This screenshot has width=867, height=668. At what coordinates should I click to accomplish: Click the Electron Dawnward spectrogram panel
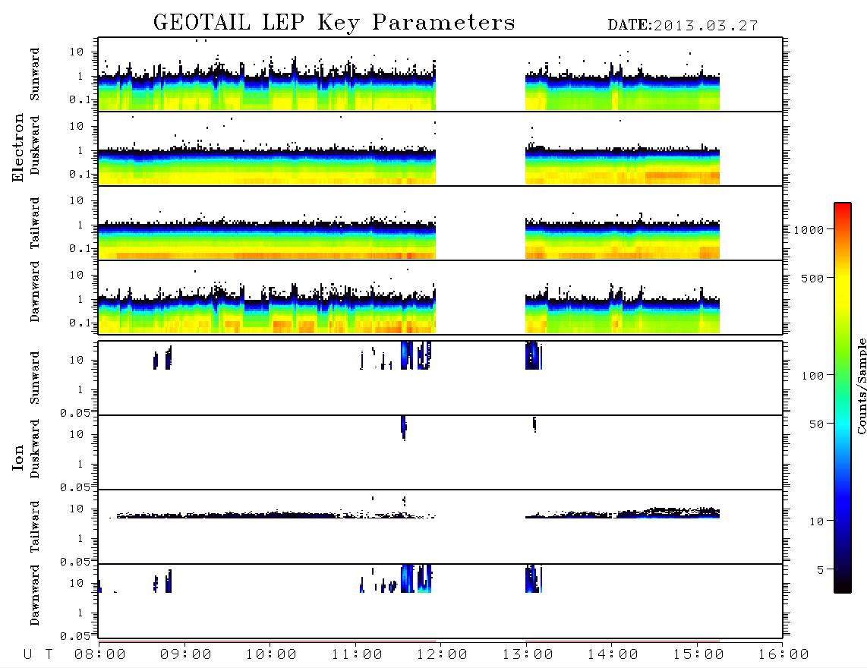point(440,297)
